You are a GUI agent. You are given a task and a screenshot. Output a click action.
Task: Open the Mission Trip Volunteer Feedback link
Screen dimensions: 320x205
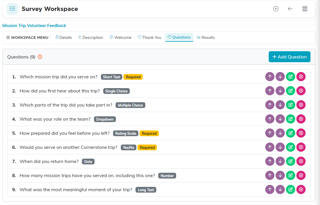pyautogui.click(x=34, y=26)
